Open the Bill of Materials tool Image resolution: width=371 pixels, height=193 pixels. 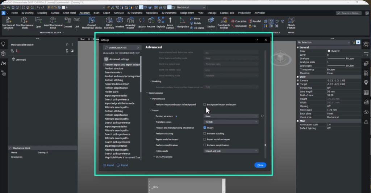pyautogui.click(x=109, y=23)
